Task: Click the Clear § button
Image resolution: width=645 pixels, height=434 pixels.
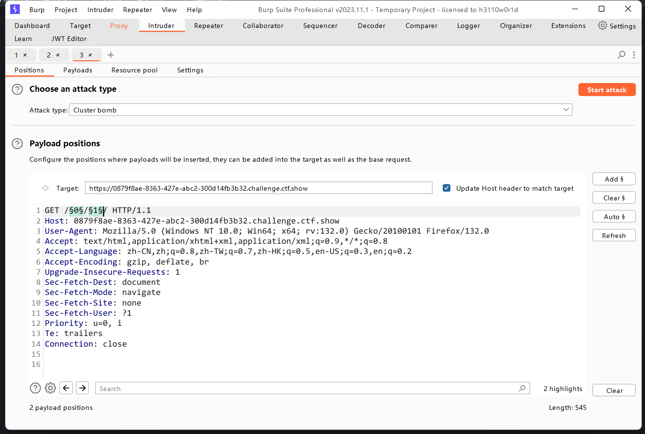Action: pyautogui.click(x=614, y=198)
